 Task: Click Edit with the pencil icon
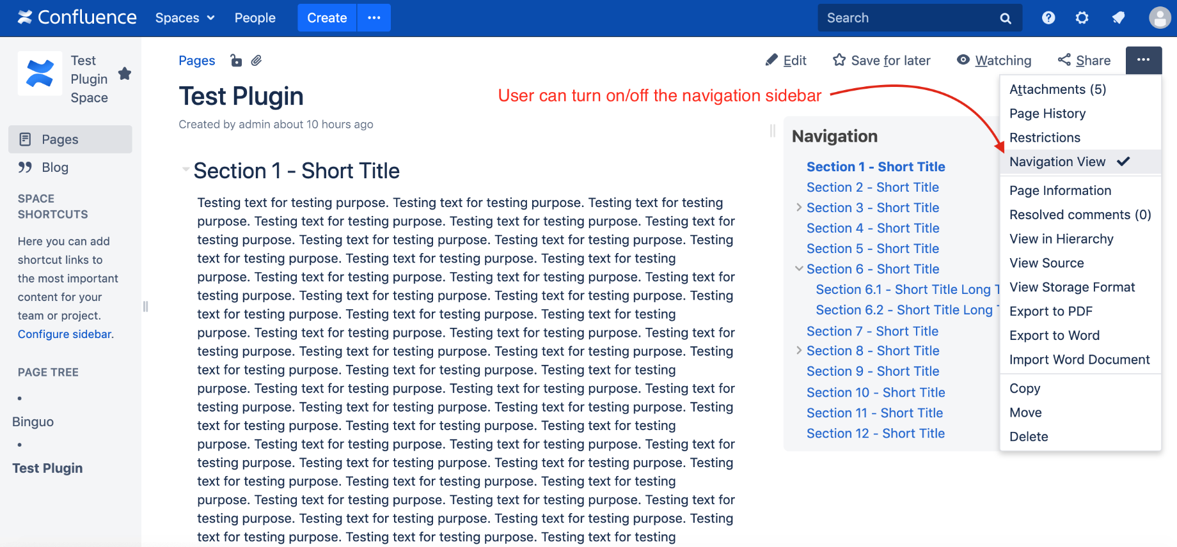[x=786, y=61]
